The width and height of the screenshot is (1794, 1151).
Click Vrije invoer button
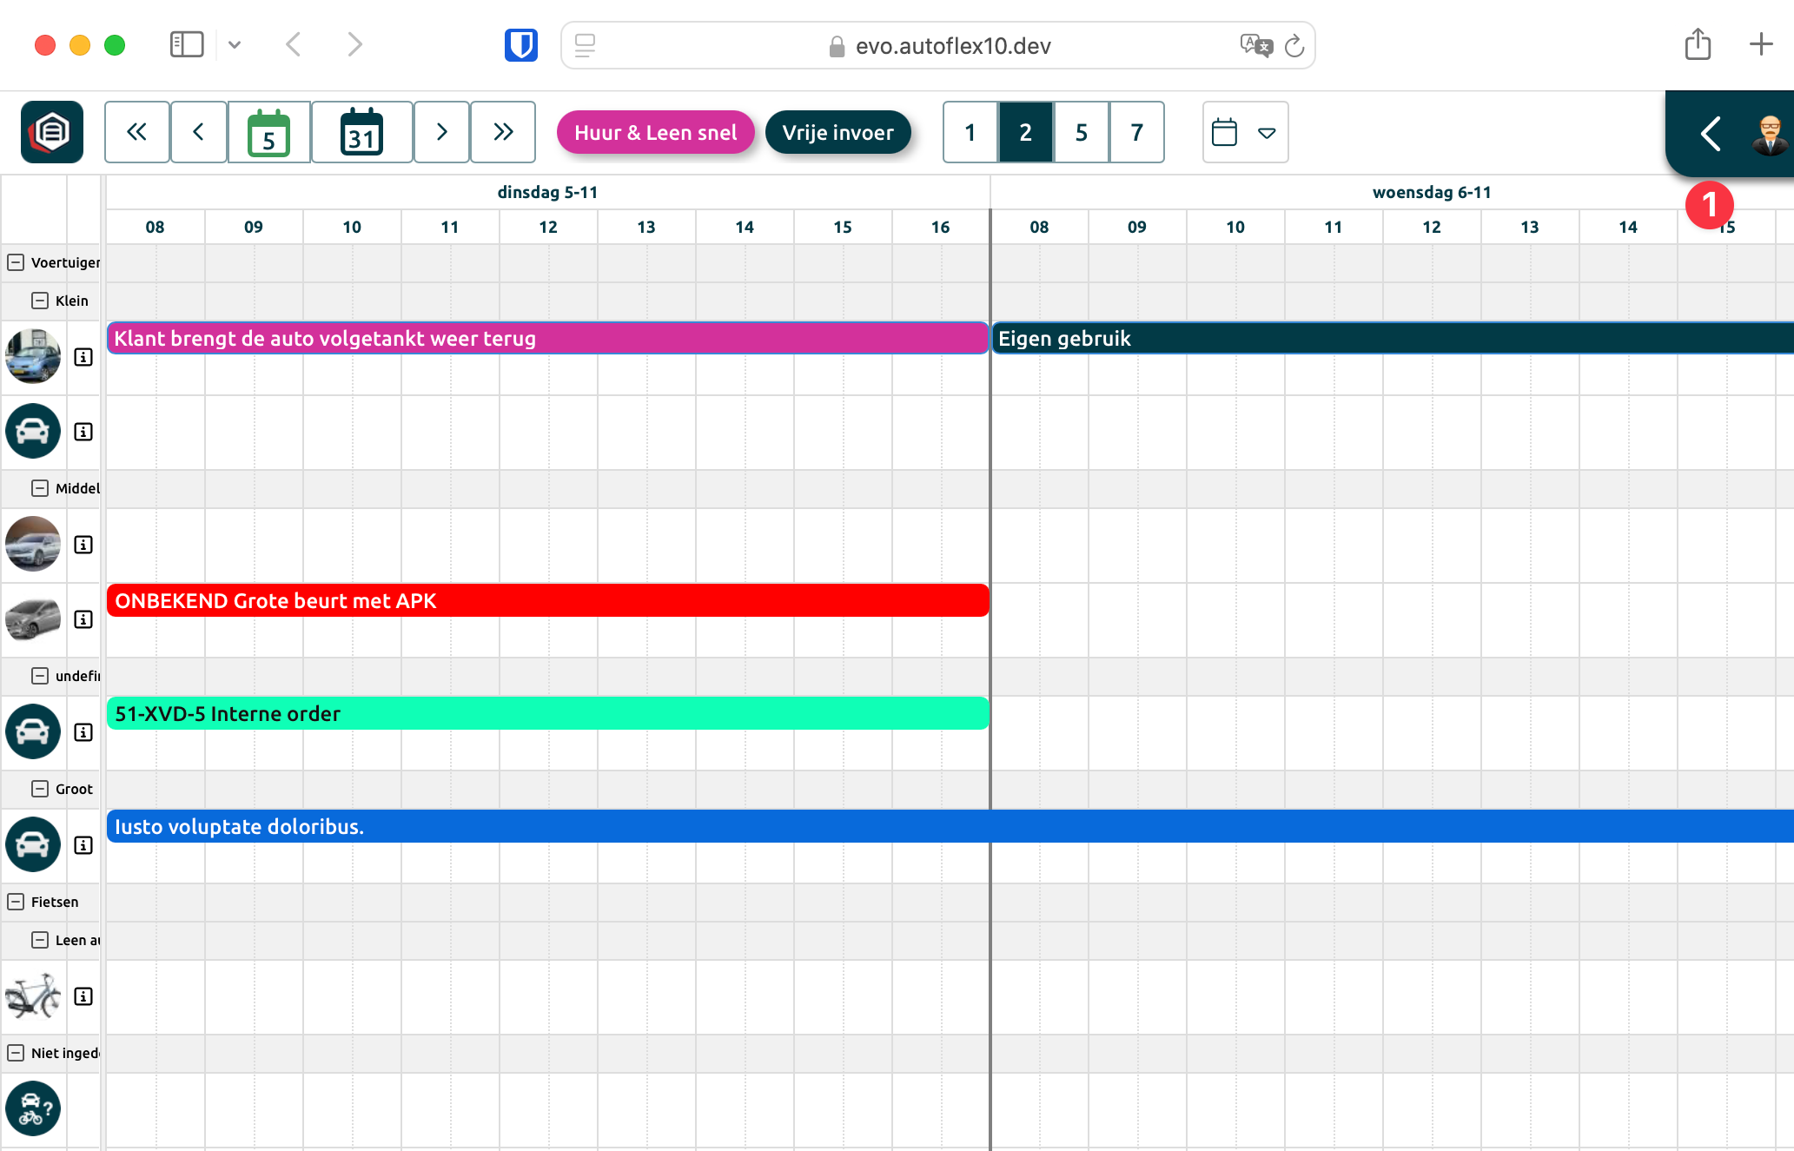click(837, 132)
